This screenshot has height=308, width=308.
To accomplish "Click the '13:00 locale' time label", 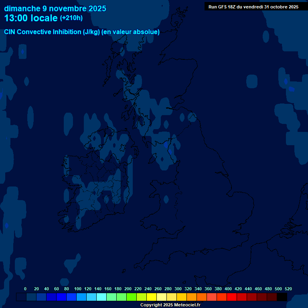I will point(31,18).
